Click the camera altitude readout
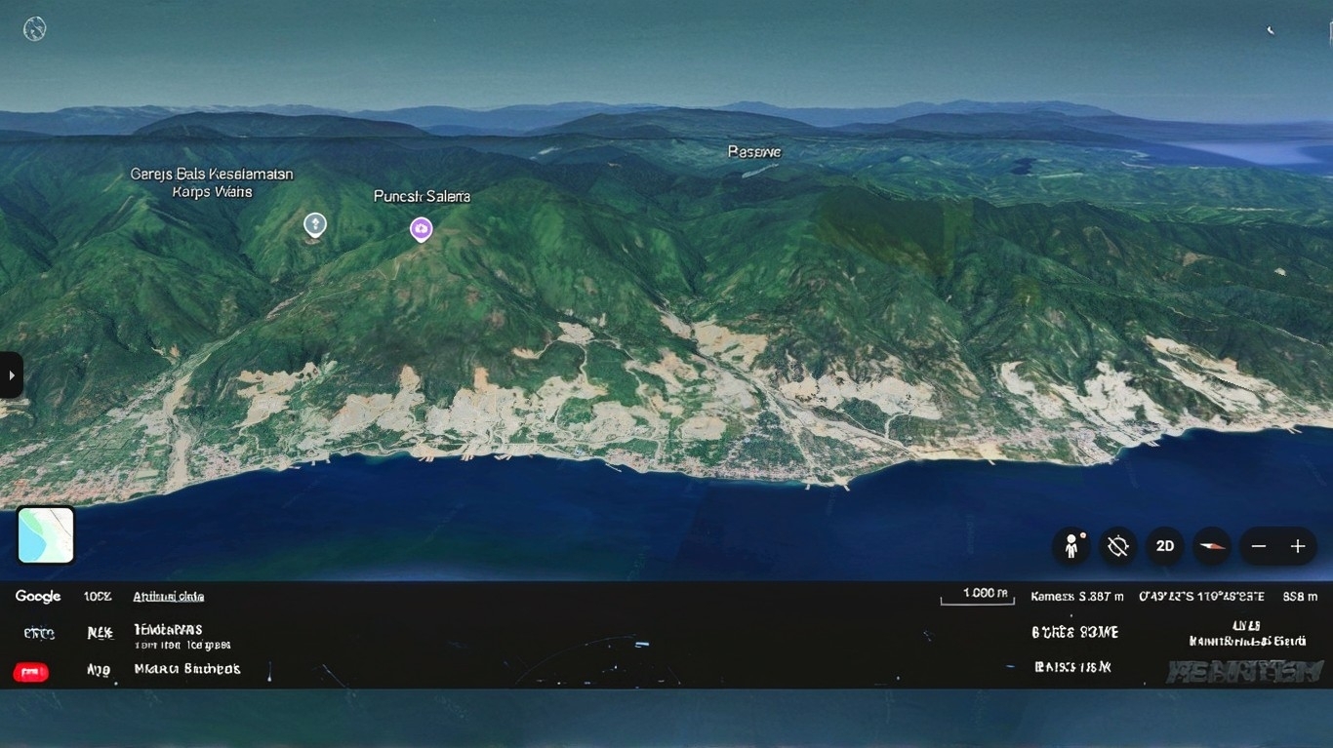This screenshot has width=1333, height=748. pos(1077,596)
